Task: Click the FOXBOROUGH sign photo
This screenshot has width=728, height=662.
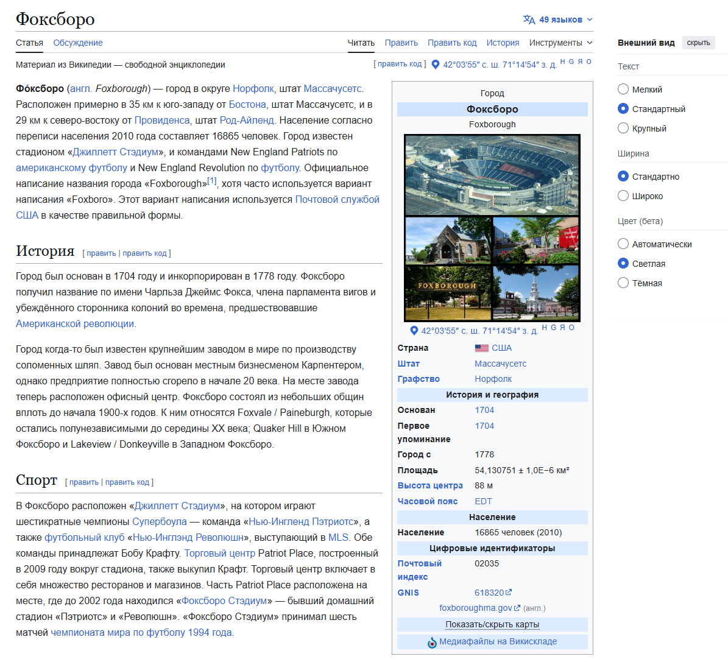Action: click(x=448, y=293)
